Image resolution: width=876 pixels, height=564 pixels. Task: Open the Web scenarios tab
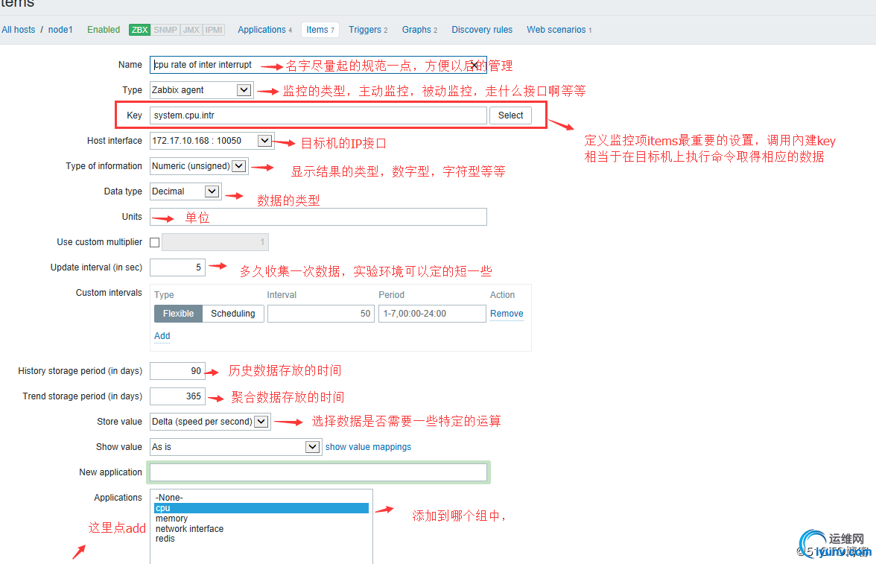559,30
